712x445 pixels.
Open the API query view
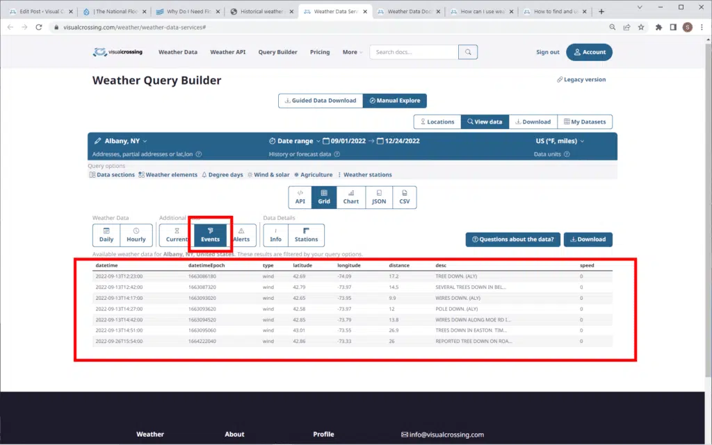tap(300, 197)
